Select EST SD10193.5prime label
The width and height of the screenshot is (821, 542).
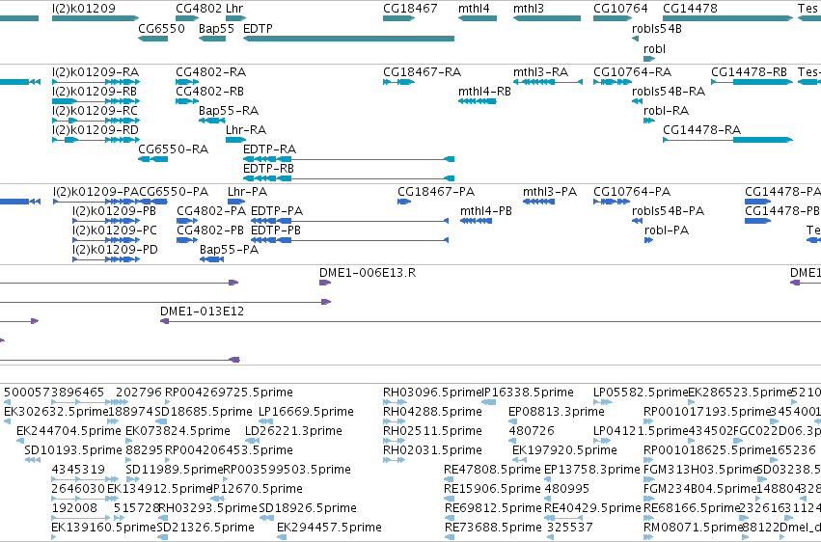[x=73, y=450]
